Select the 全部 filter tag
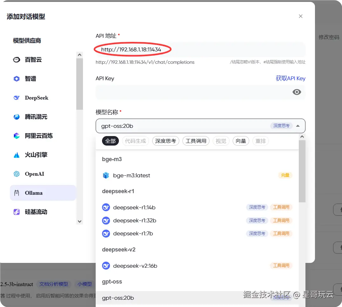 (110, 141)
